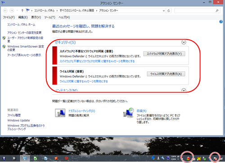Open the Help menu
The height and width of the screenshot is (163, 225).
pos(64,18)
